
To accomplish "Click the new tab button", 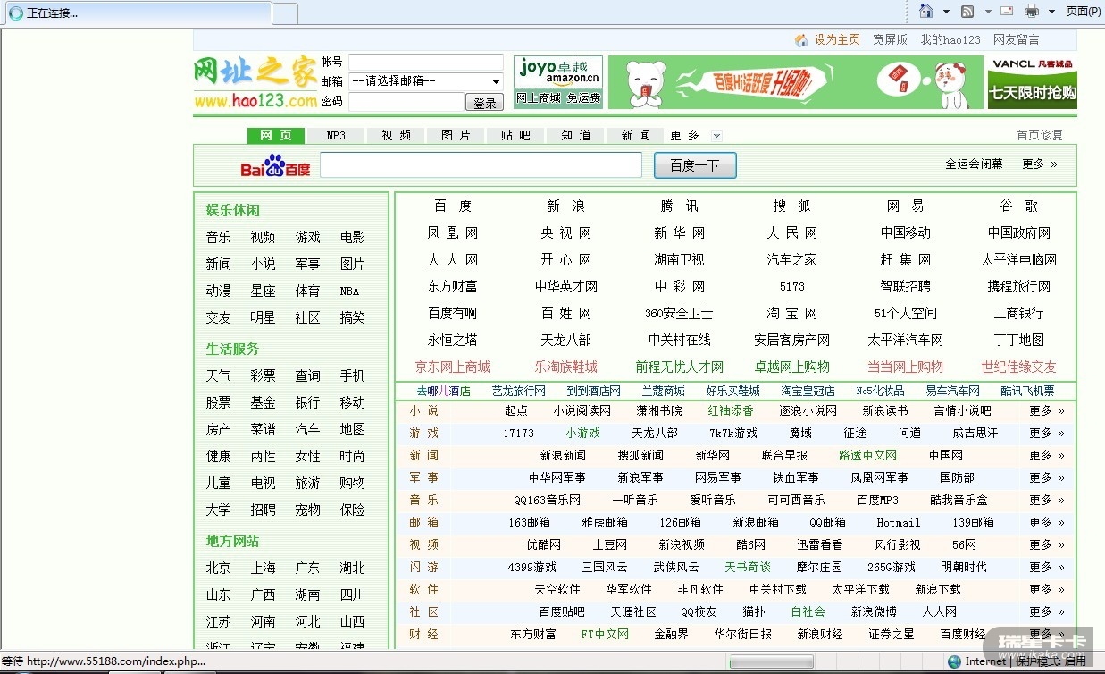I will 284,13.
